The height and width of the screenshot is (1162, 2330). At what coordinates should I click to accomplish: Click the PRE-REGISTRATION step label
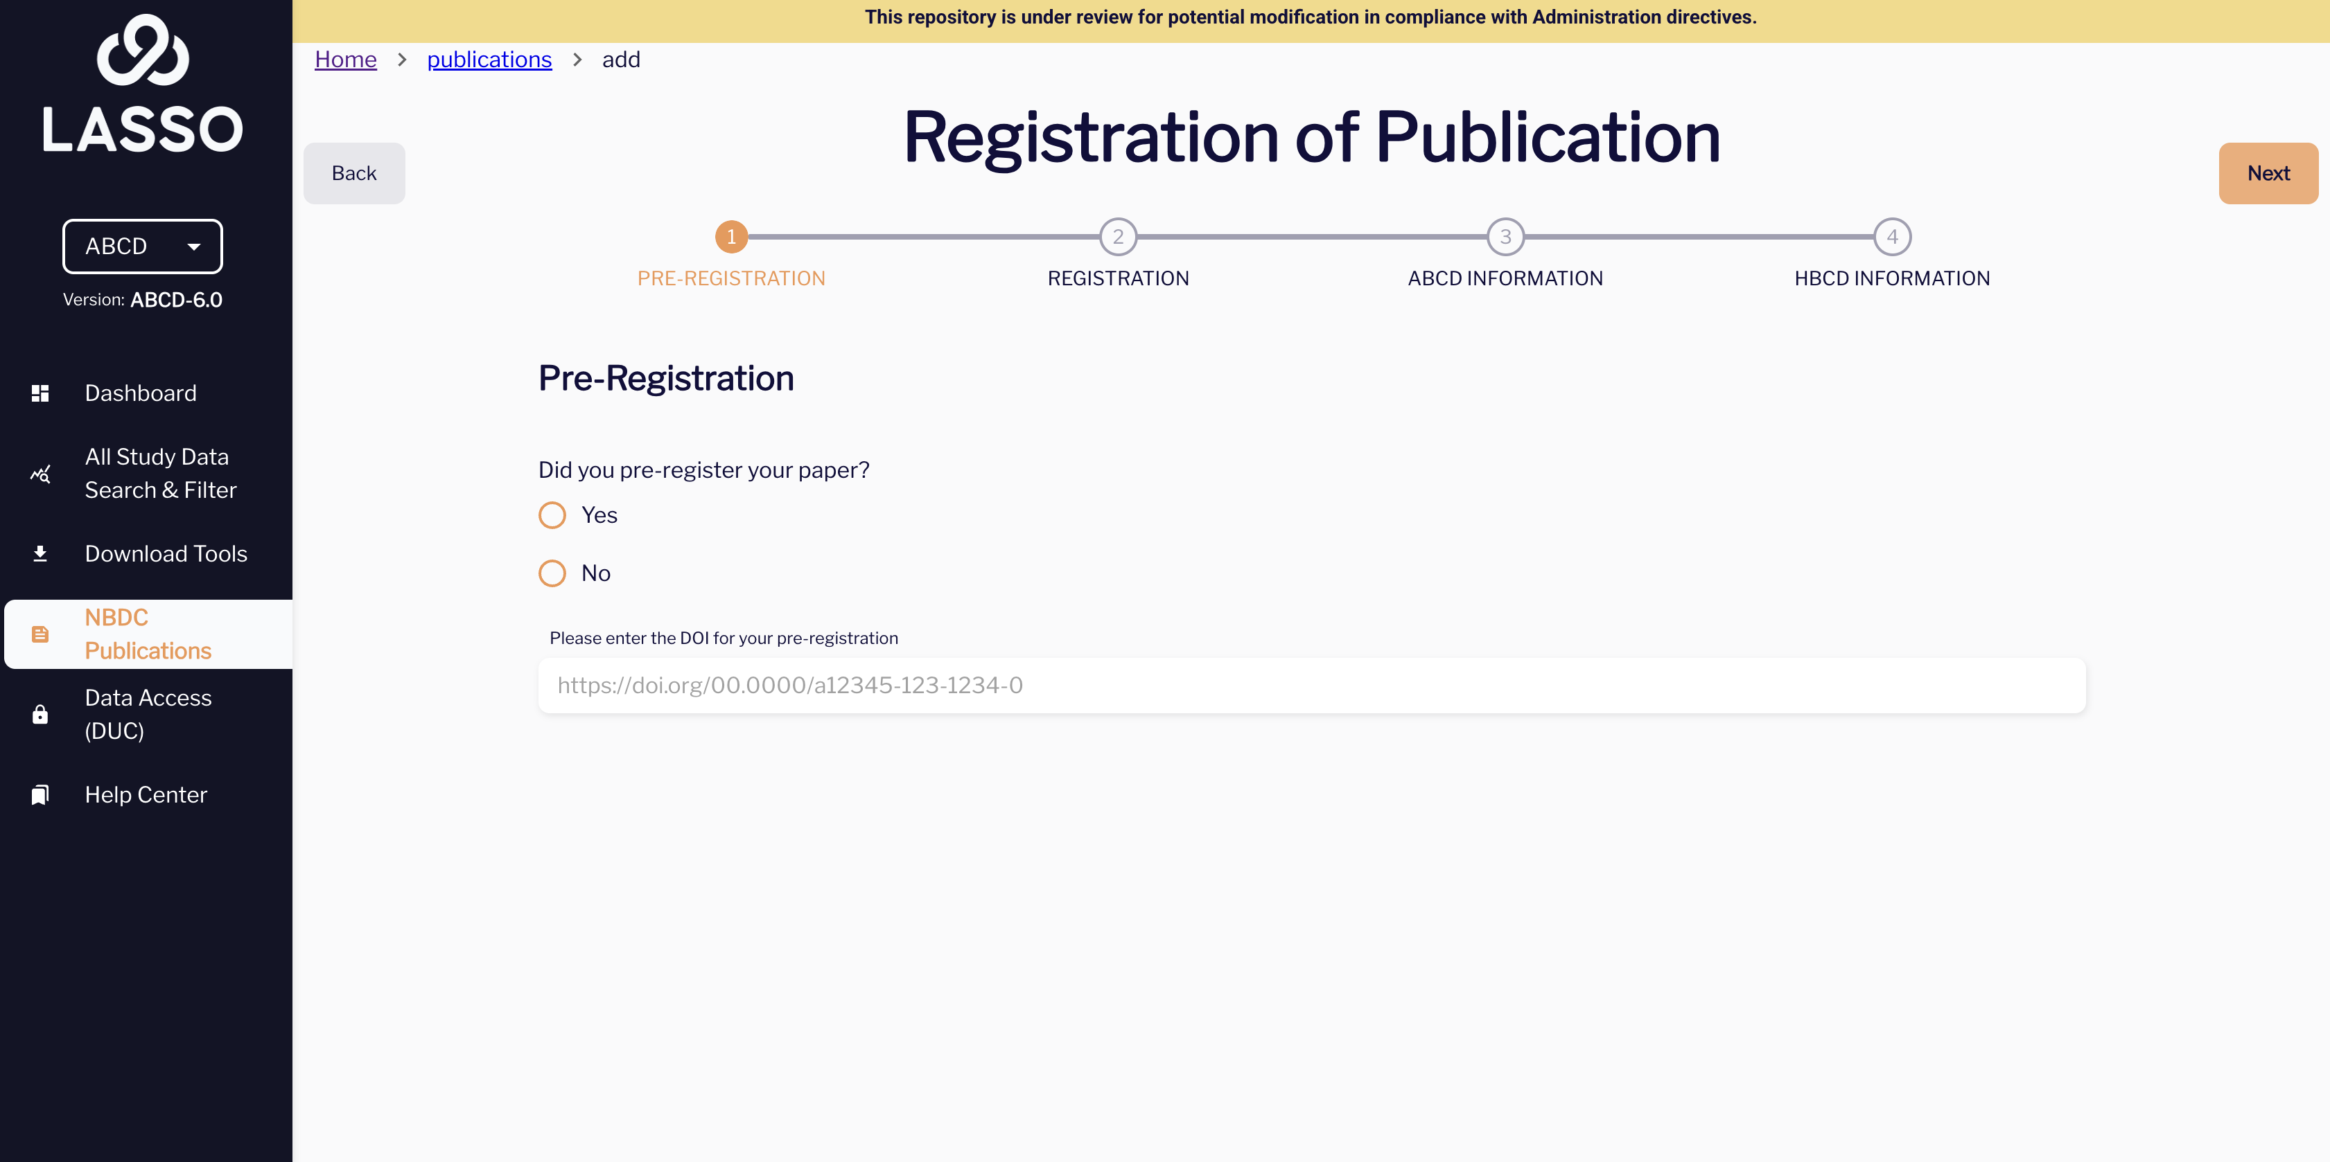point(731,278)
